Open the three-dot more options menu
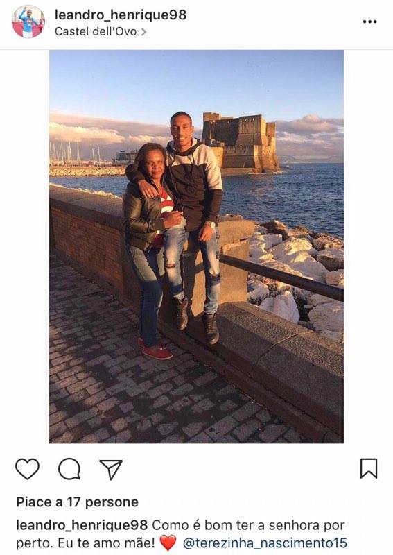 (369, 22)
